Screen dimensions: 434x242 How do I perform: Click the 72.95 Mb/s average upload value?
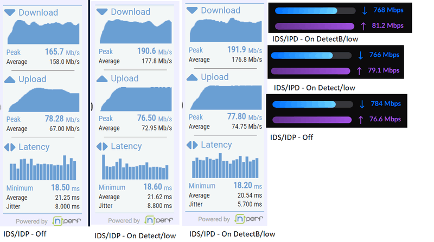coord(157,128)
